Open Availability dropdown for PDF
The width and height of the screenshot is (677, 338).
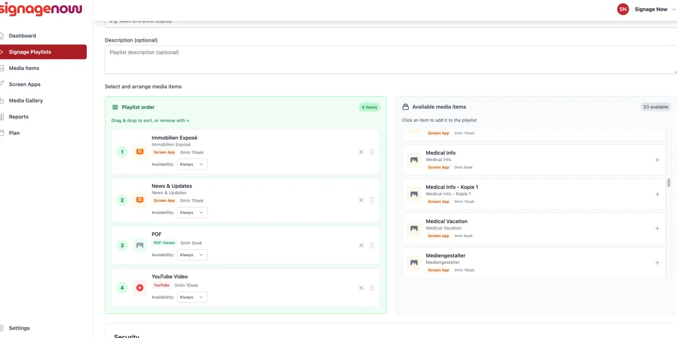pos(192,255)
